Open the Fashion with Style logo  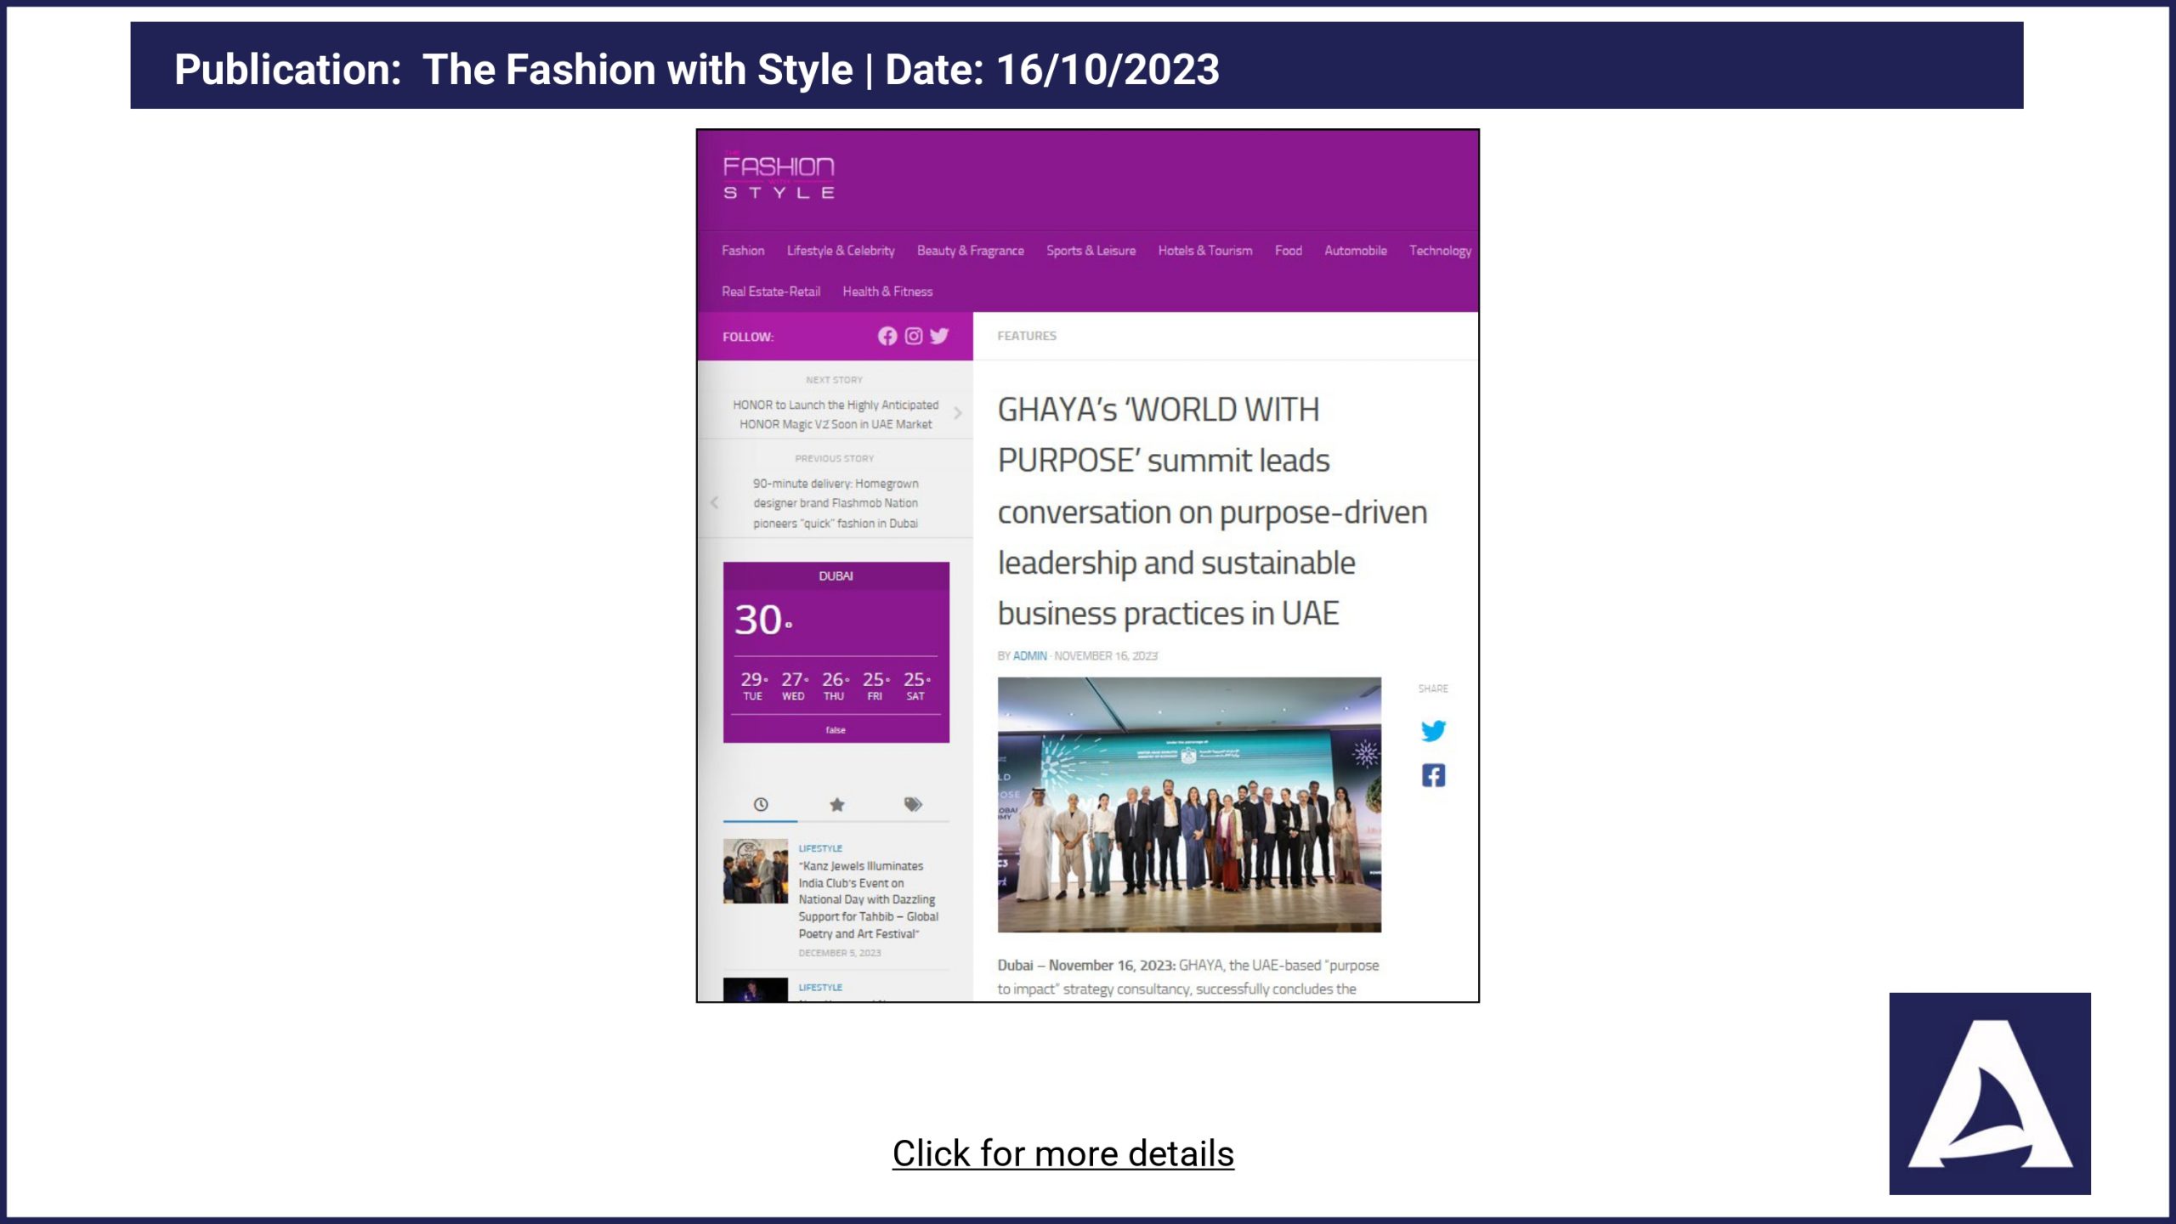[x=779, y=176]
